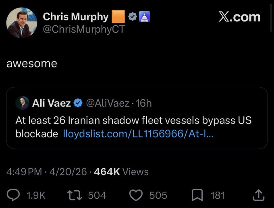Viewport: 274px width, 208px height.
Task: Click the 4:49 PM timestamp
Action: [24, 172]
